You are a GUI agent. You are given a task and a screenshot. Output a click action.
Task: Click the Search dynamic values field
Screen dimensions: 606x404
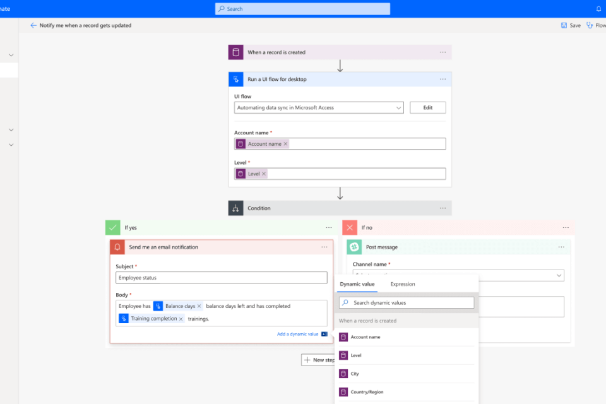coord(407,303)
